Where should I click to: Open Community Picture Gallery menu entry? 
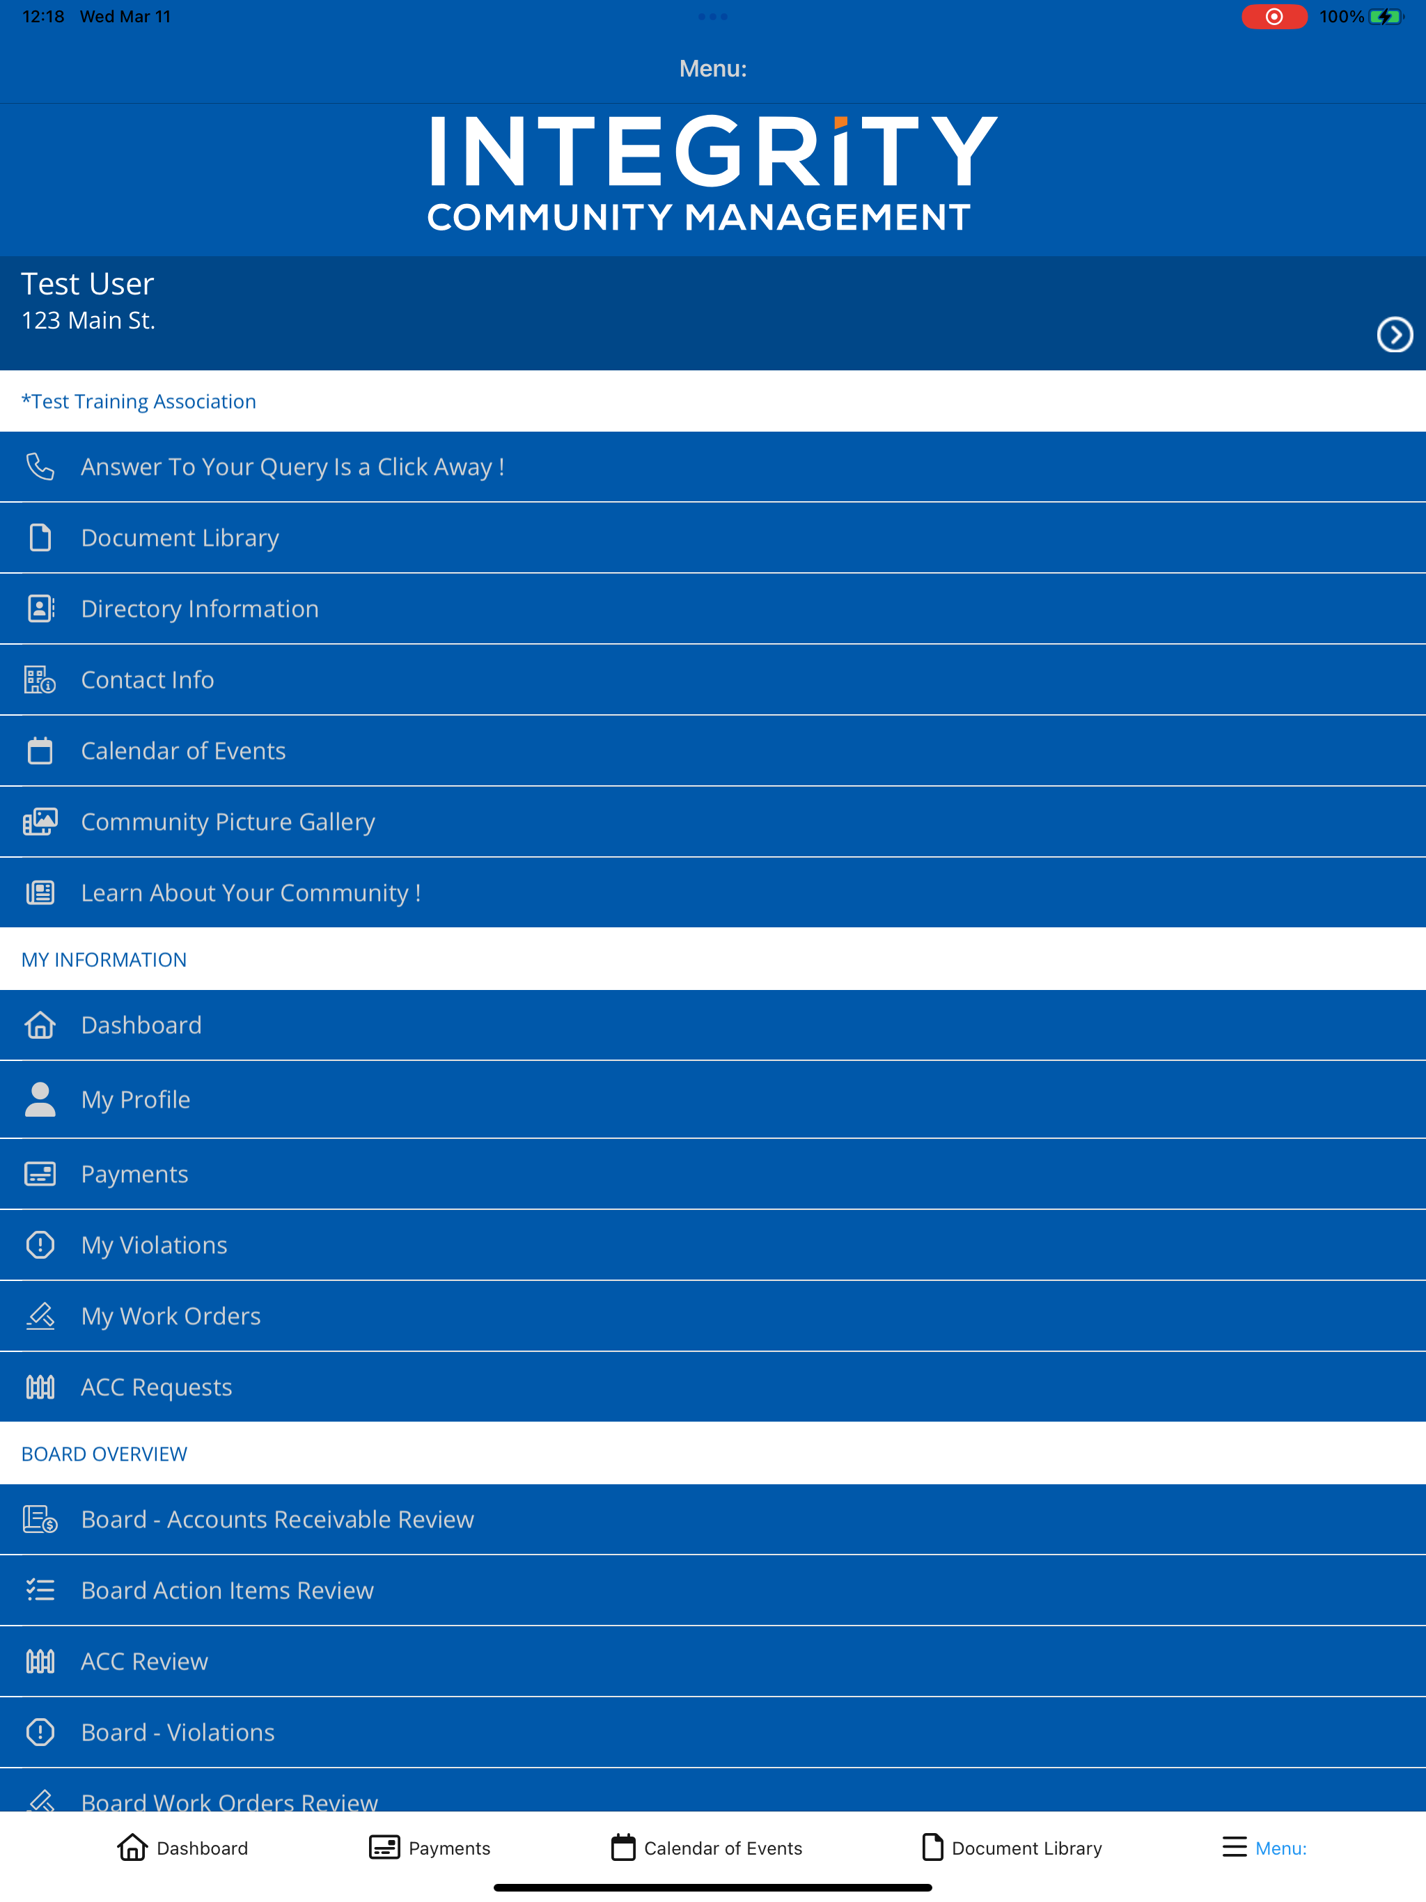[713, 822]
